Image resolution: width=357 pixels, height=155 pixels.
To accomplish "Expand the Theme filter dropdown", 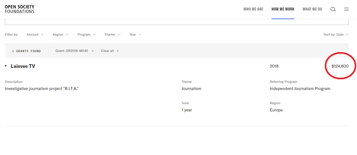I will [x=112, y=35].
